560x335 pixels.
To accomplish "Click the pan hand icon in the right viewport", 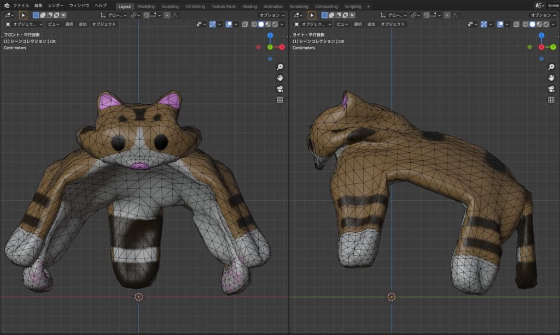I will point(551,77).
